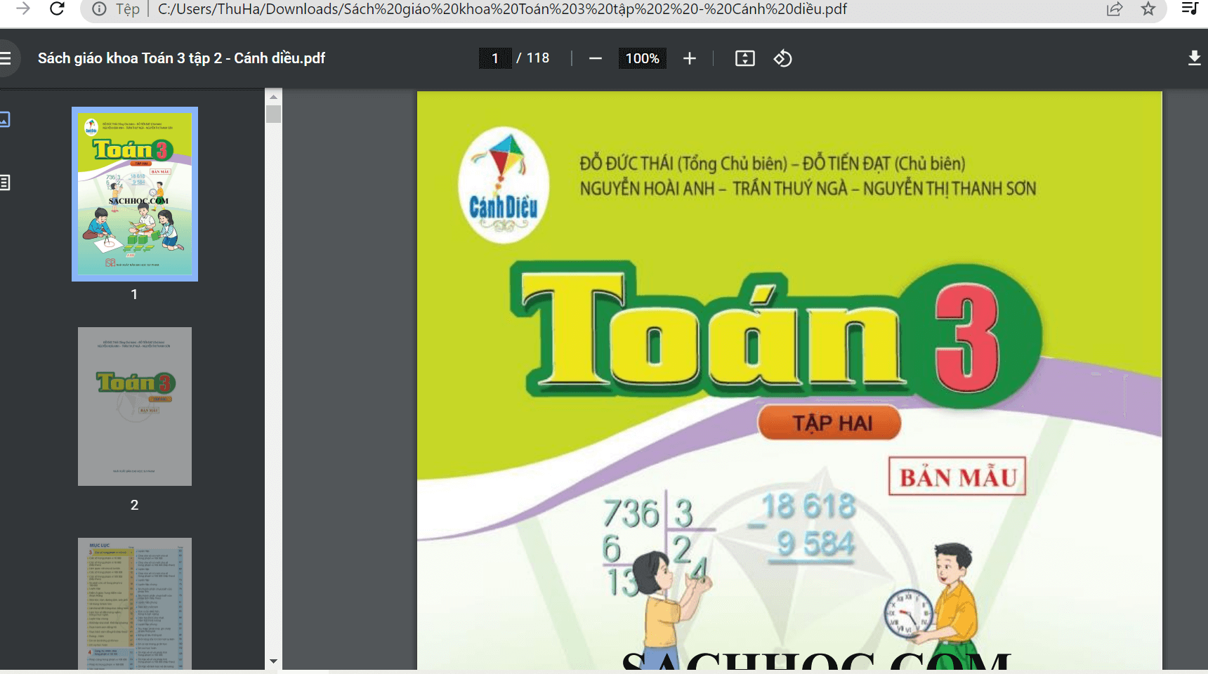Zoom out with the minus button
The width and height of the screenshot is (1208, 674).
pos(596,58)
